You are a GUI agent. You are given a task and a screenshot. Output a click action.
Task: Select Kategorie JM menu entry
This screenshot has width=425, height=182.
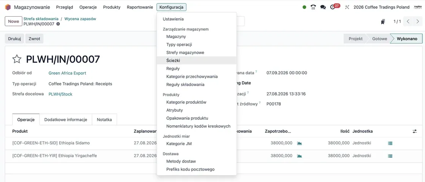[x=197, y=144]
